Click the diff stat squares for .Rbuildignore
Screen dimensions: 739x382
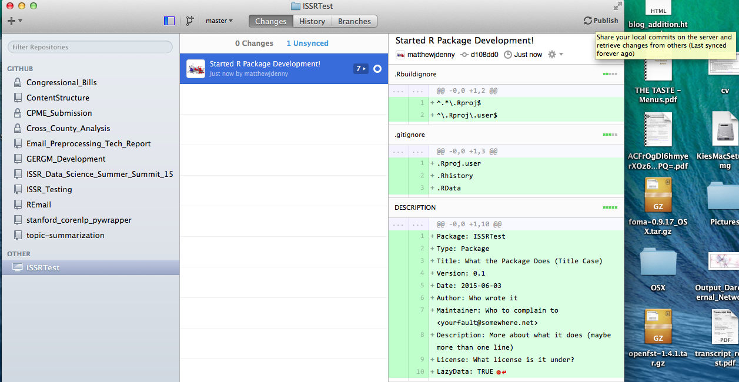click(x=610, y=75)
